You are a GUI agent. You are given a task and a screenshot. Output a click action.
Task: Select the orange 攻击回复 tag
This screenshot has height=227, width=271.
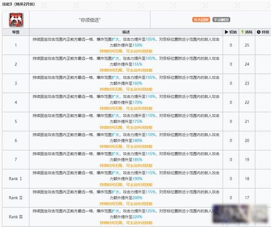(x=201, y=20)
